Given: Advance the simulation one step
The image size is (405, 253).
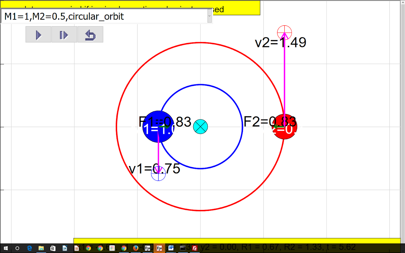Looking at the screenshot, I should point(64,34).
